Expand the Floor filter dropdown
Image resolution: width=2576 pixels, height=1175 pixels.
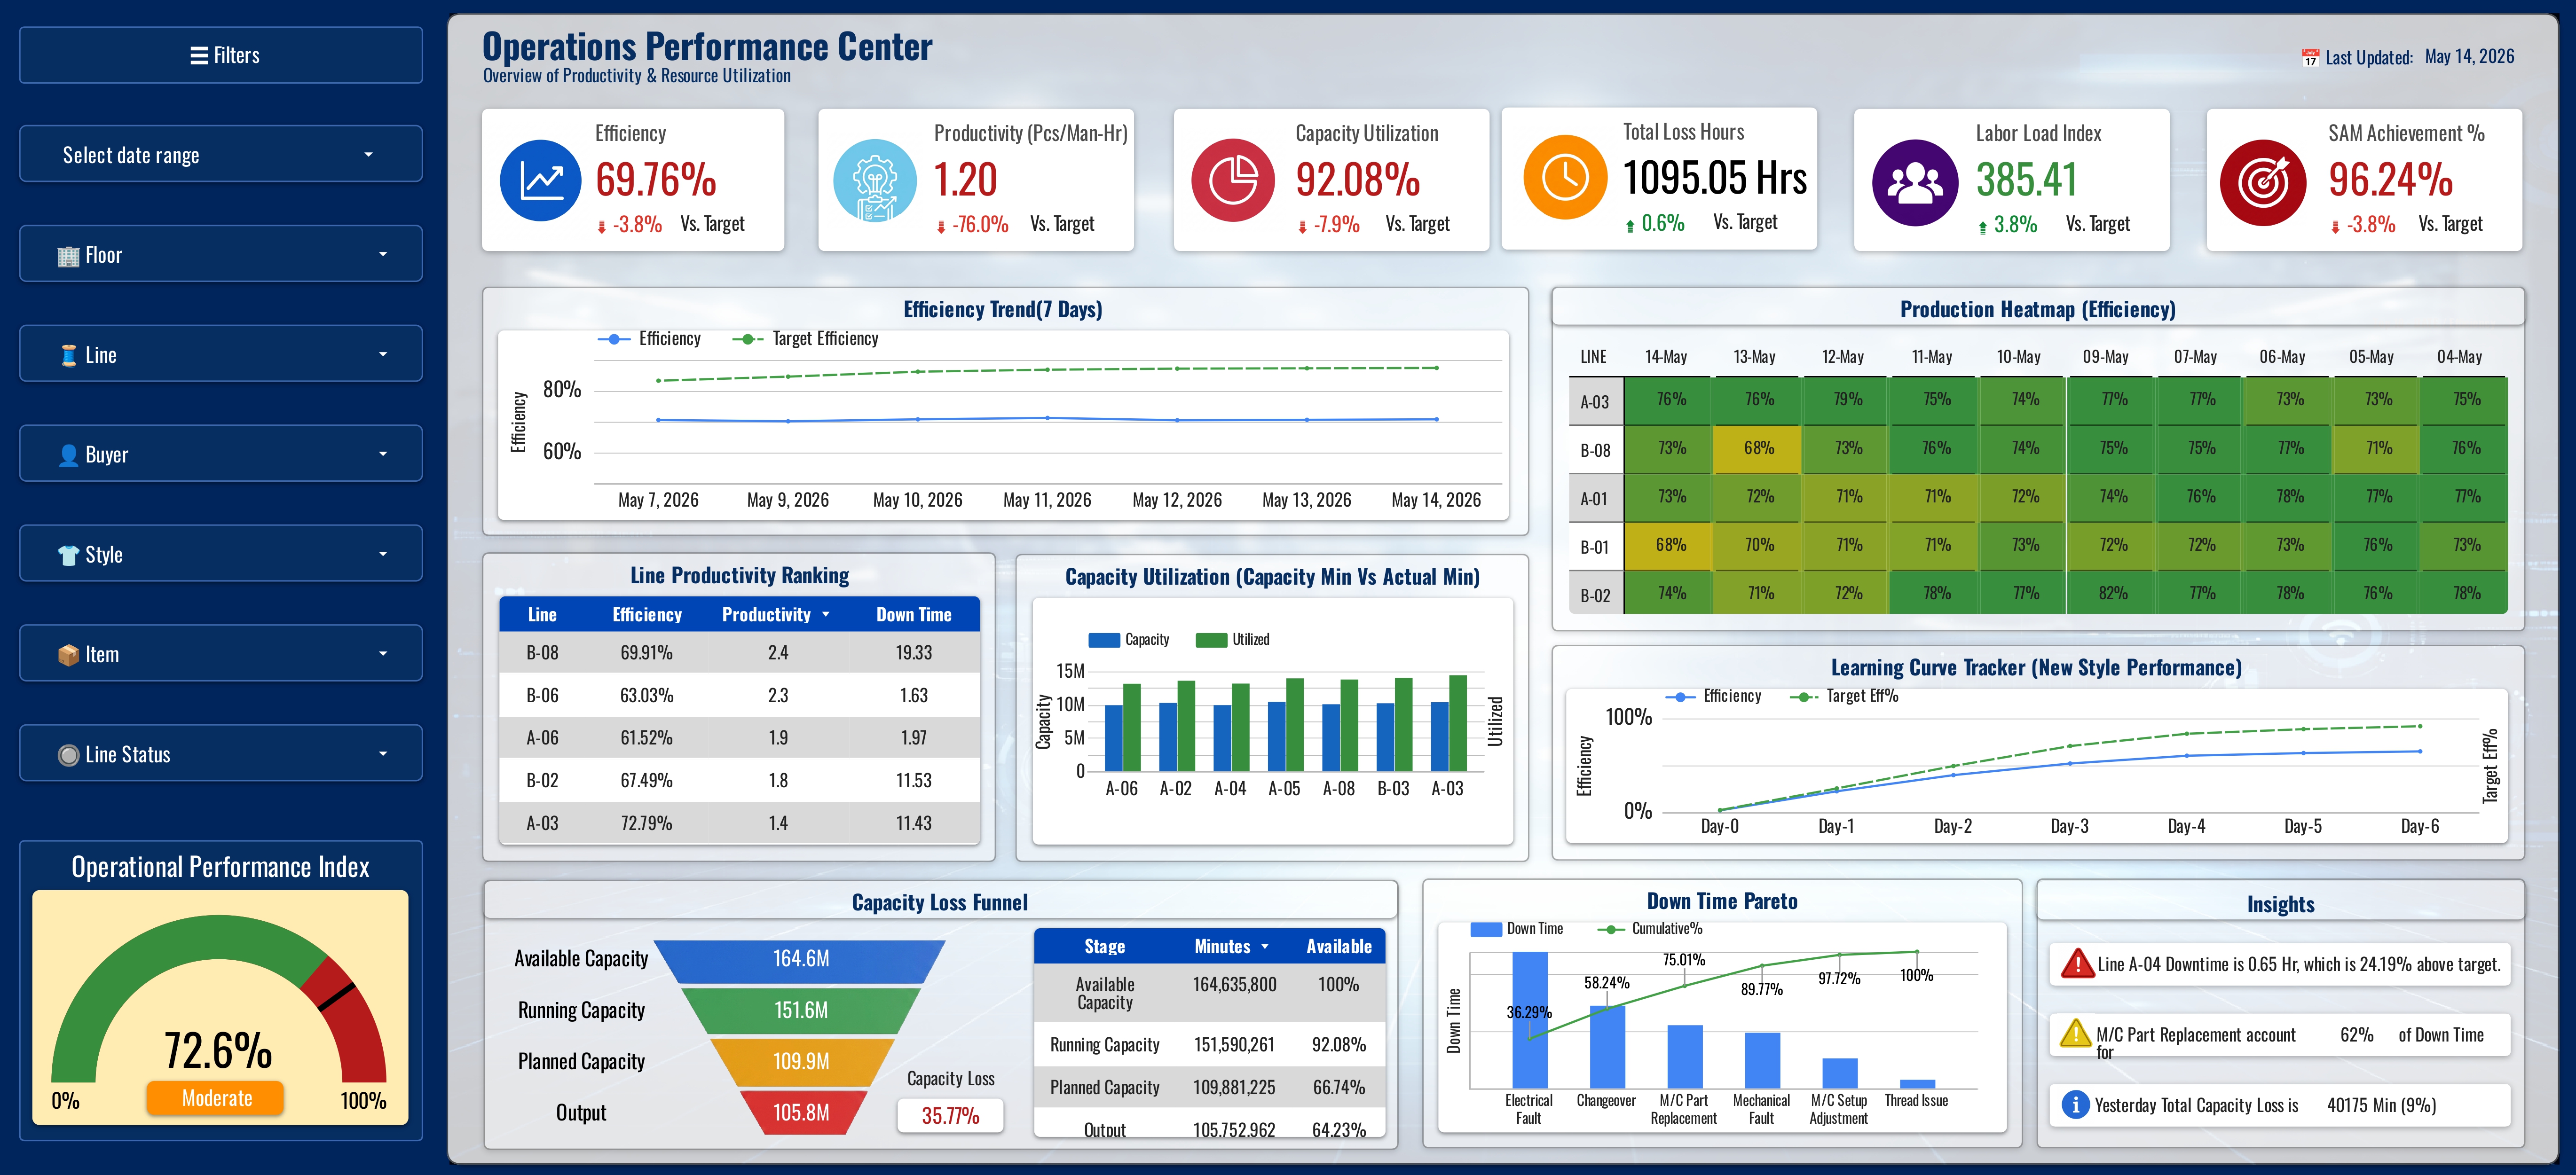(221, 254)
